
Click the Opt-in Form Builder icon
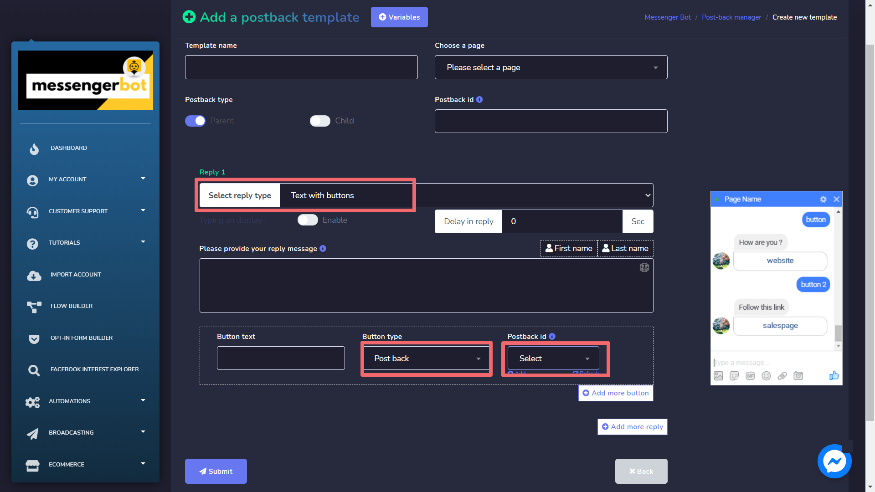click(x=34, y=338)
